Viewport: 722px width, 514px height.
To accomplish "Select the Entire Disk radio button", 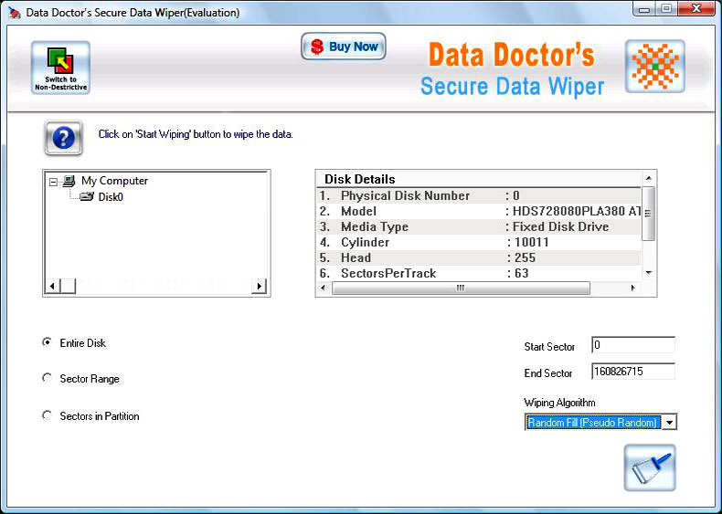I will (x=47, y=342).
